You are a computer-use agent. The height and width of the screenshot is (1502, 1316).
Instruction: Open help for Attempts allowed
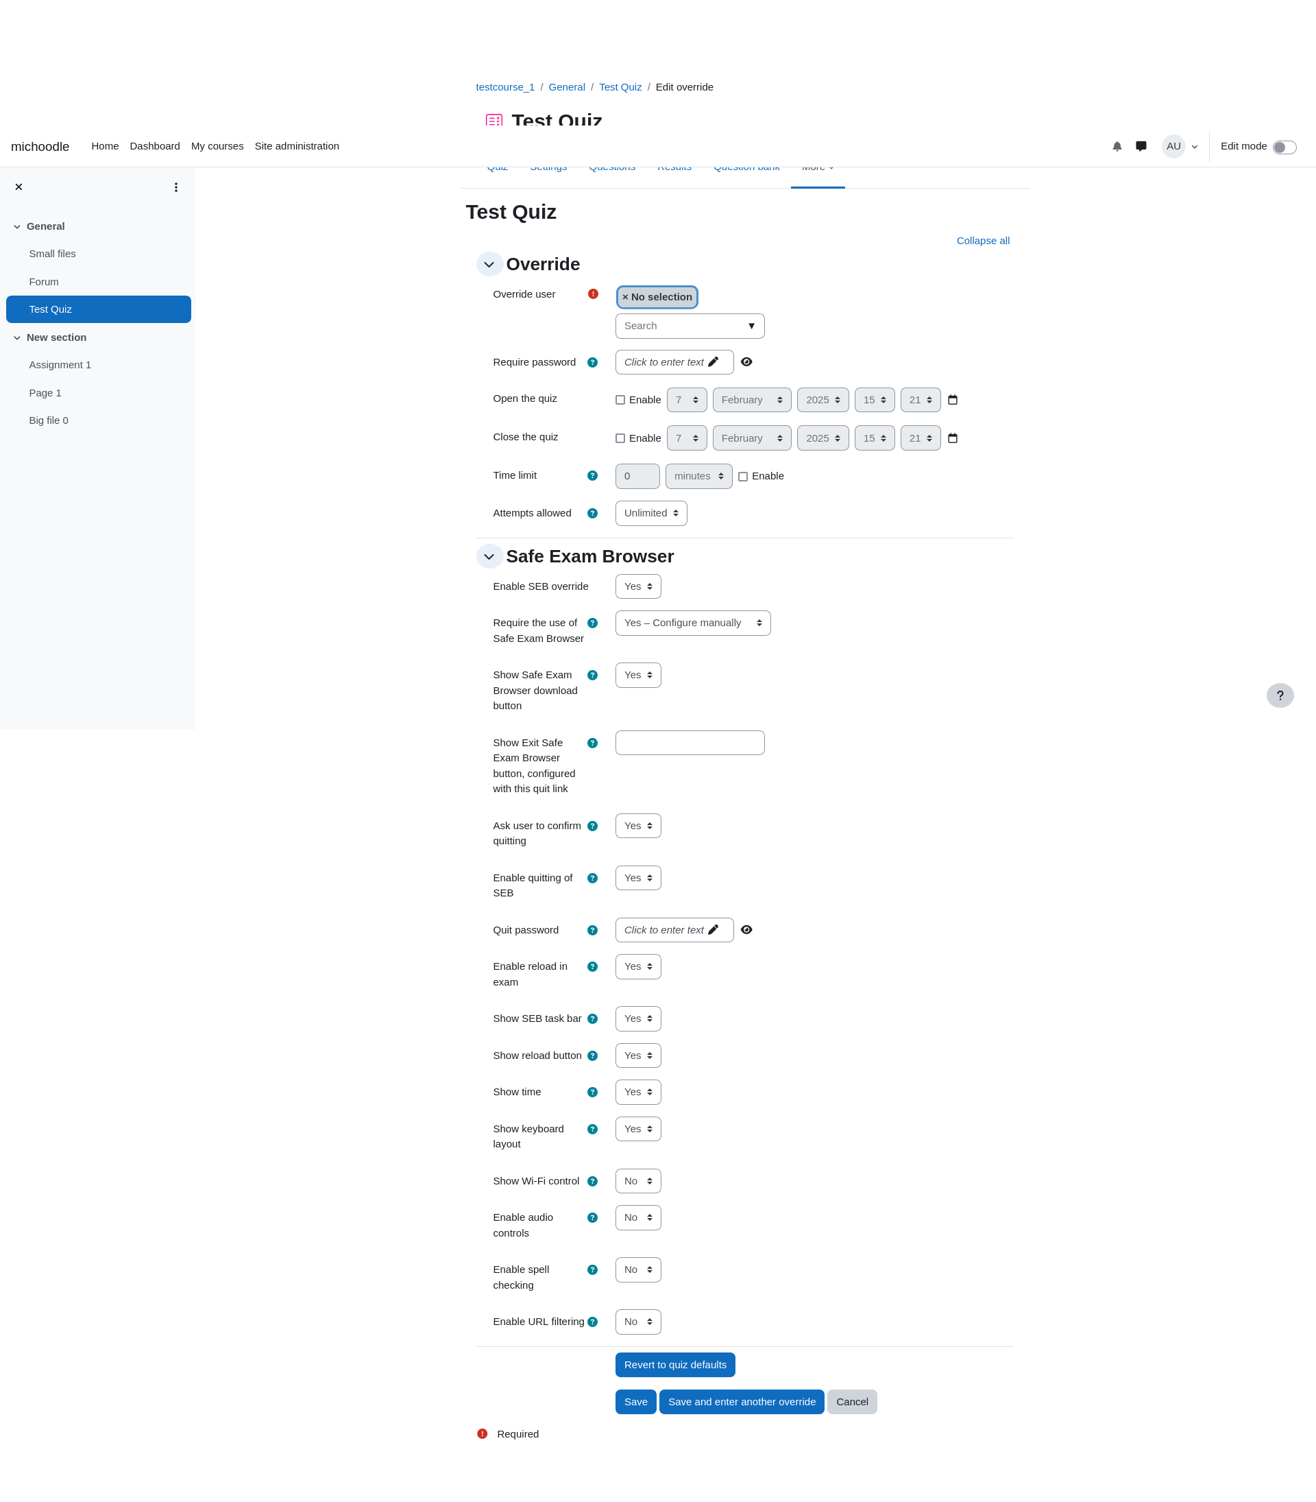tap(593, 514)
